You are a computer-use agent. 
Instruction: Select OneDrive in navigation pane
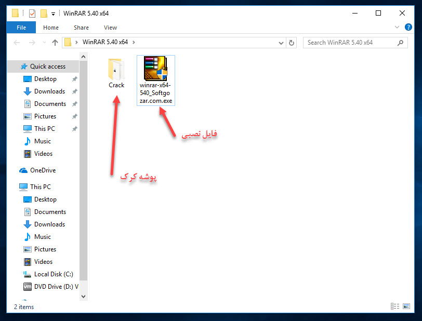click(43, 170)
